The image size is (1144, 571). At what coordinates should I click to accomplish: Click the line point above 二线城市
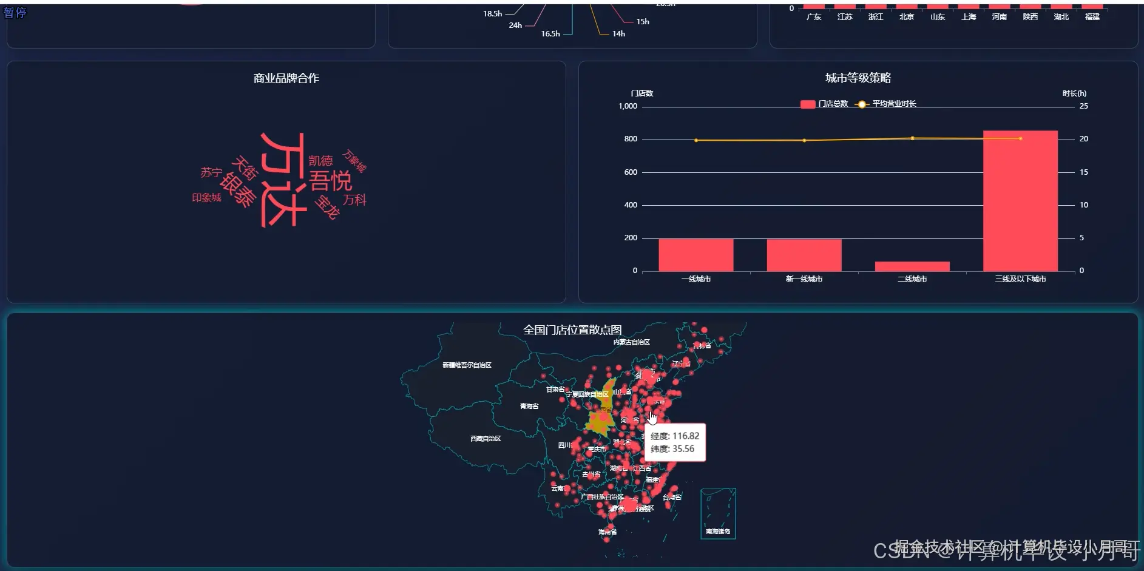click(912, 138)
